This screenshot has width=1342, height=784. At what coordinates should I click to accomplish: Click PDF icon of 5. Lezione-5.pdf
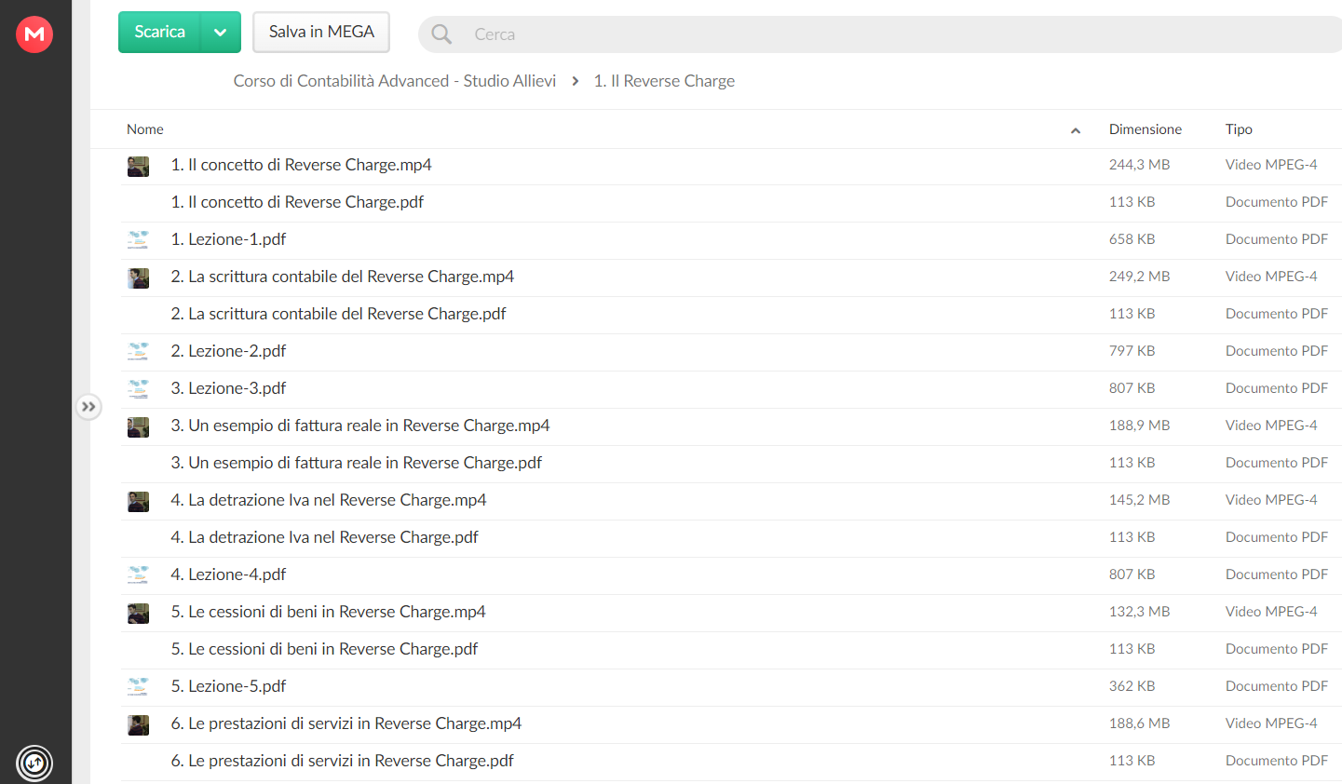(x=138, y=687)
